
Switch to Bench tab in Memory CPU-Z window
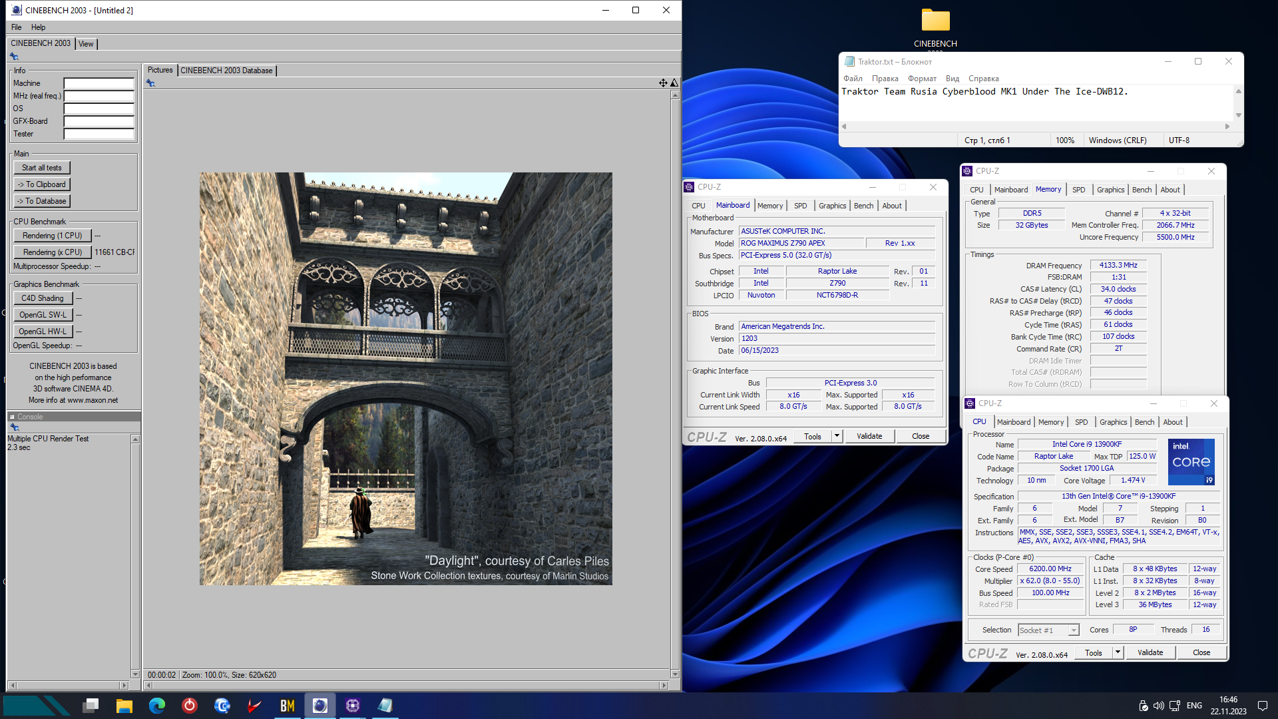[x=1142, y=190]
